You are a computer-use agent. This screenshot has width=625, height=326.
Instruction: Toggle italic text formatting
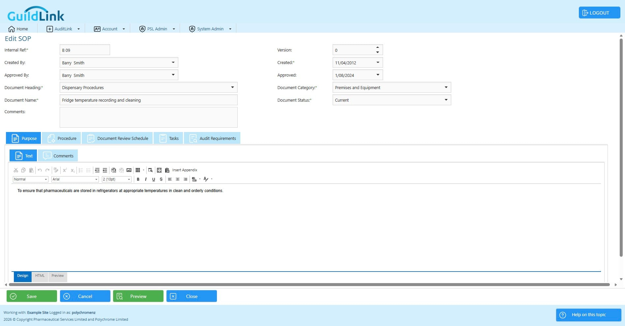point(146,179)
